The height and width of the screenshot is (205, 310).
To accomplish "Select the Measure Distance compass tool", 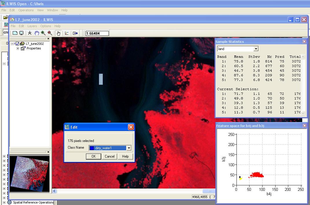I will coord(30,33).
